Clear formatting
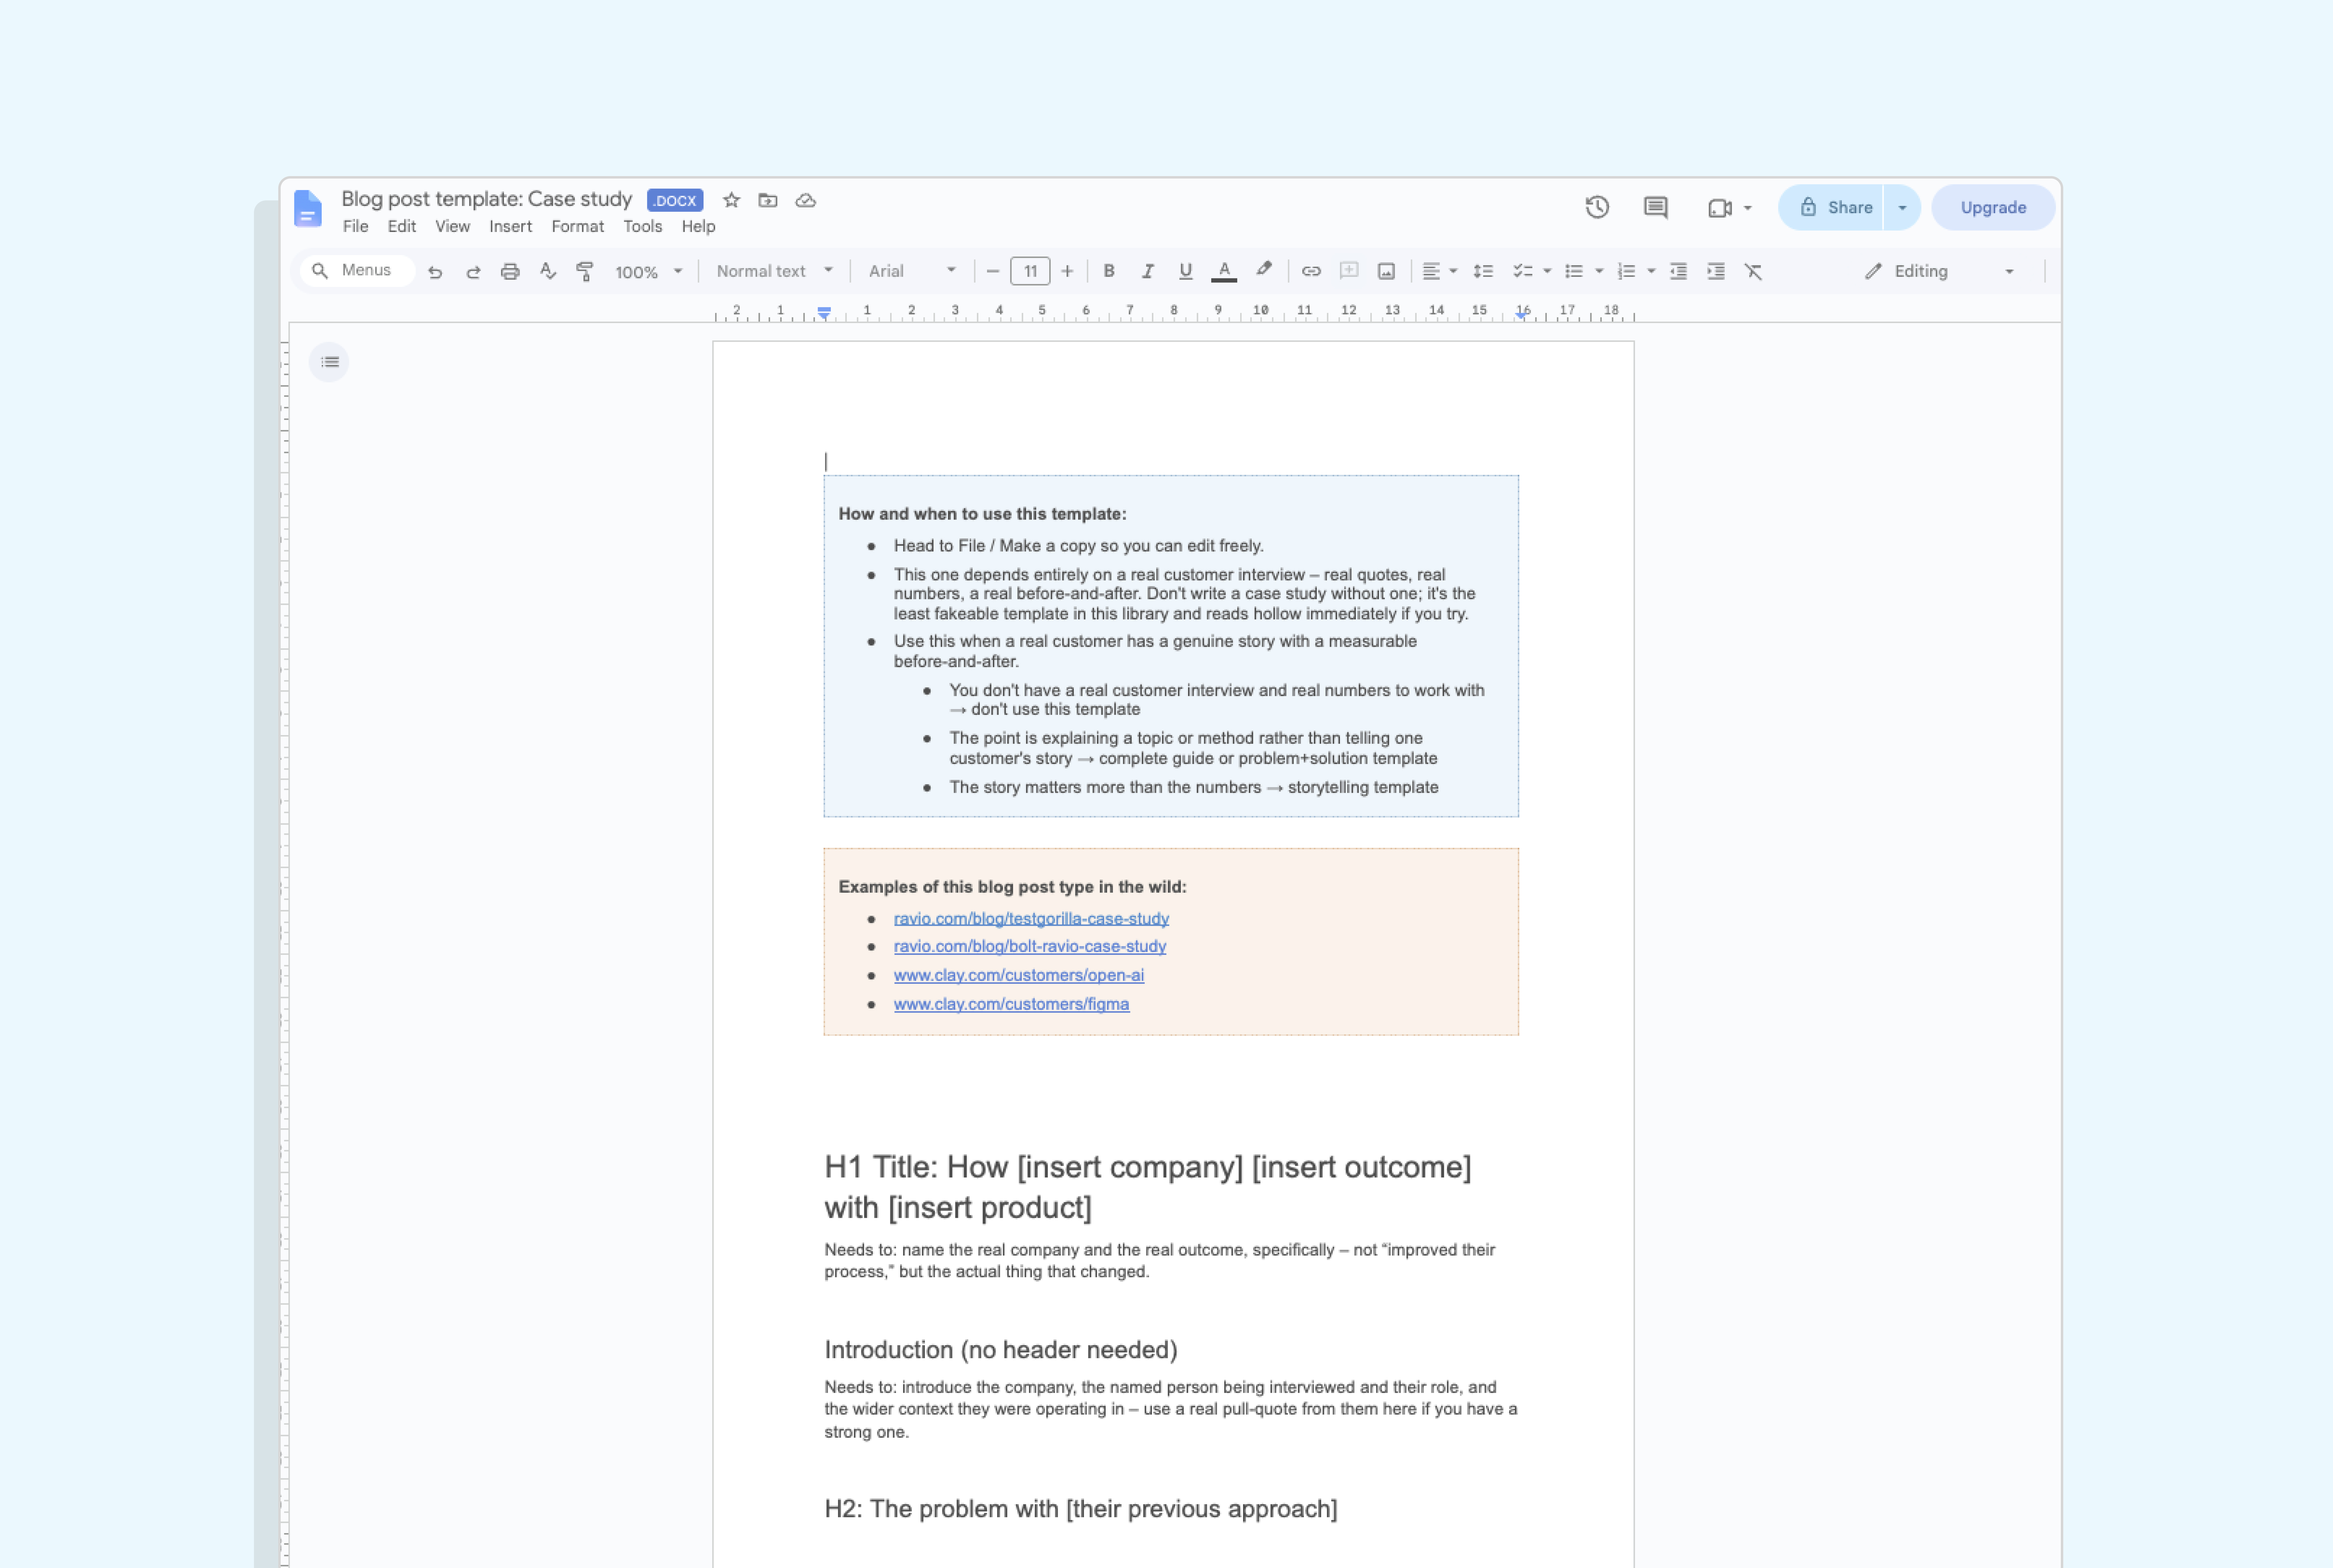 [x=1754, y=271]
